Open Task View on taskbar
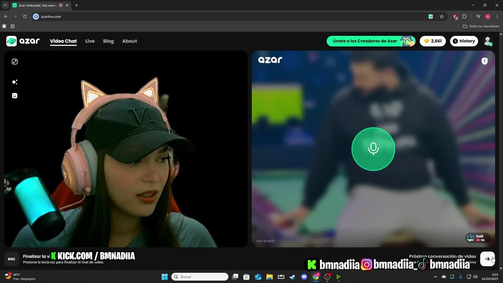 point(235,277)
